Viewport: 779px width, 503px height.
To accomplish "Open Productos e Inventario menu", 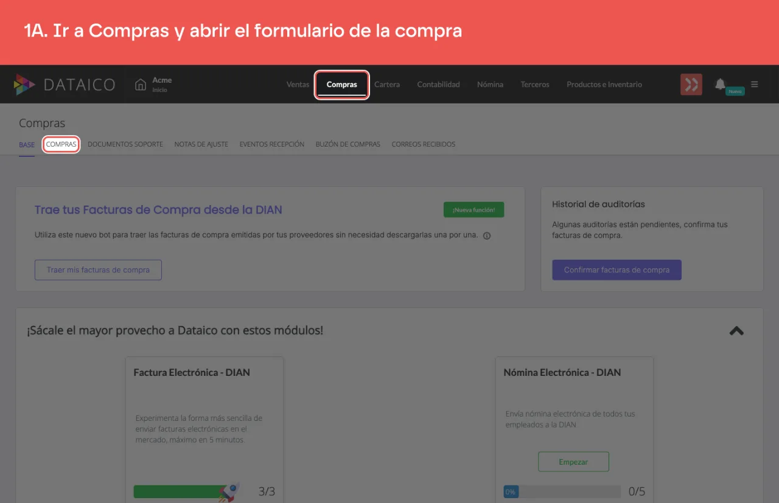I will pyautogui.click(x=604, y=85).
